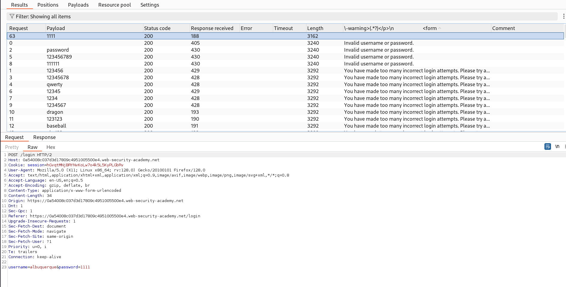This screenshot has width=566, height=287.
Task: Select the Pretty request view
Action: (12, 147)
